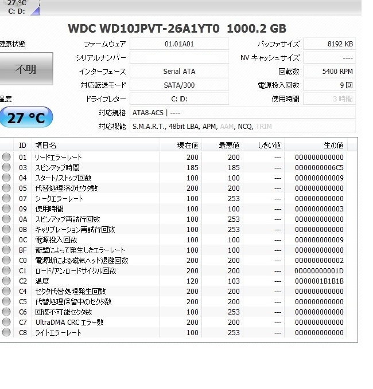This screenshot has height=389, width=373.
Task: Click the status circle for attribute C8
Action: tap(6, 332)
